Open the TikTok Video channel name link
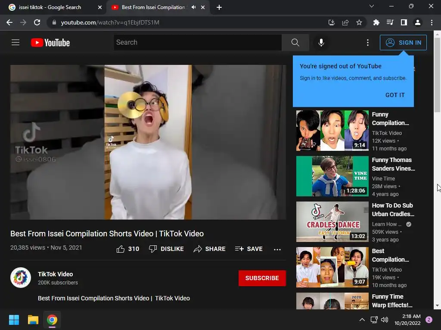This screenshot has height=330, width=441. [x=56, y=274]
